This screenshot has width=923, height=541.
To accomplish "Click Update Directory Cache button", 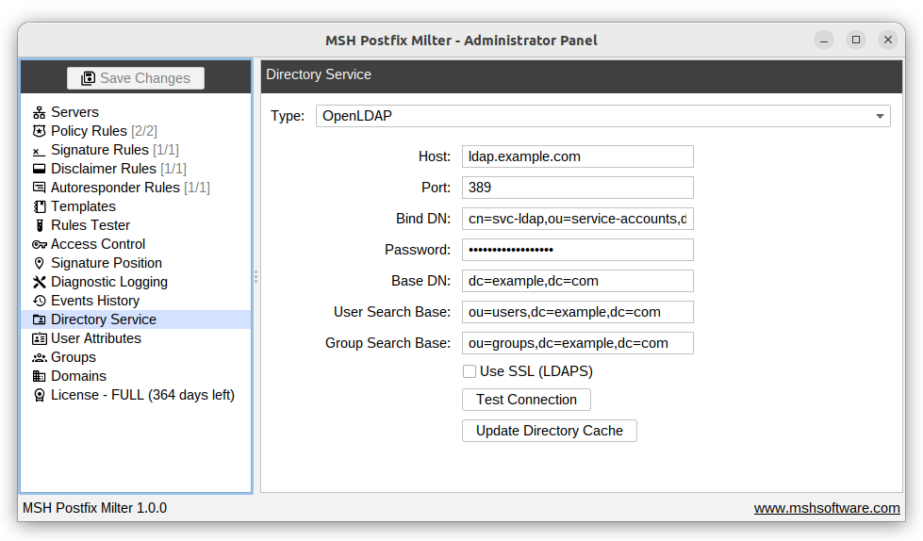I will (x=550, y=431).
